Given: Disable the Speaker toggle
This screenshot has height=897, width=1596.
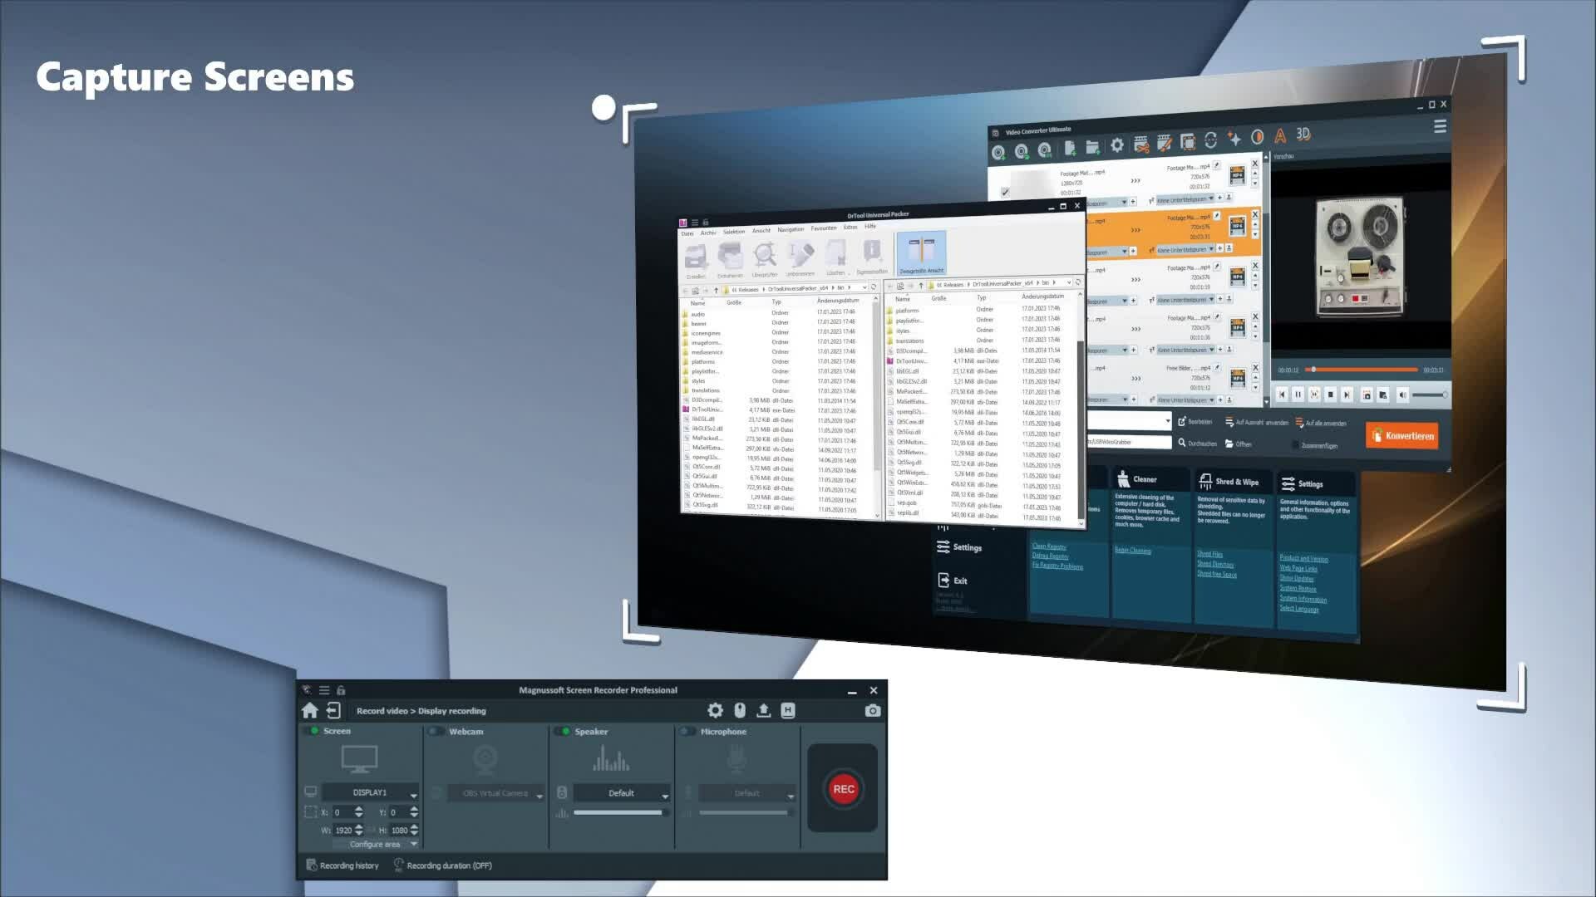Looking at the screenshot, I should [x=563, y=732].
